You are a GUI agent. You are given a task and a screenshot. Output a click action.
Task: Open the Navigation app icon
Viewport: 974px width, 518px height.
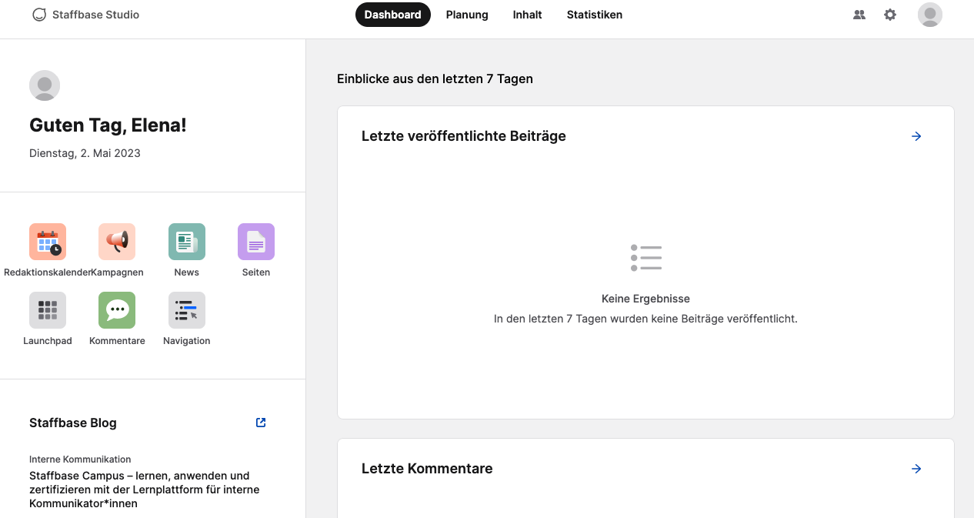tap(187, 310)
